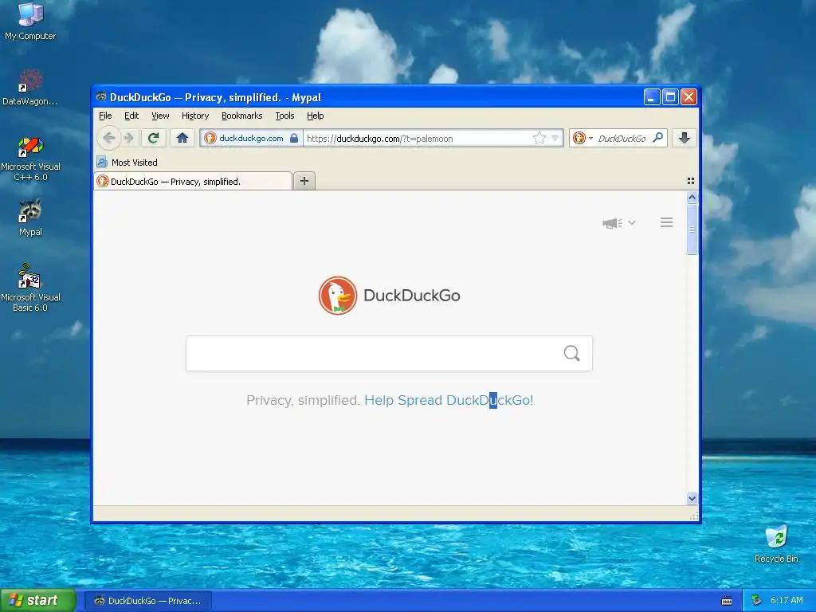The height and width of the screenshot is (612, 816).
Task: Click the duckduckgo.com site identity box
Action: [x=251, y=138]
